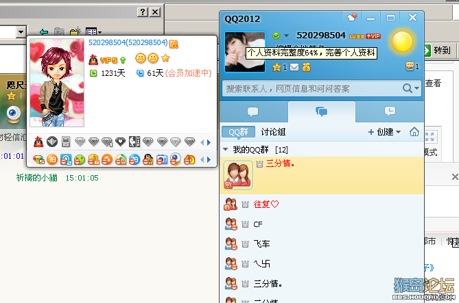This screenshot has height=303, width=459.
Task: Click the gray mobile phone badge in profile card
Action: click(66, 142)
